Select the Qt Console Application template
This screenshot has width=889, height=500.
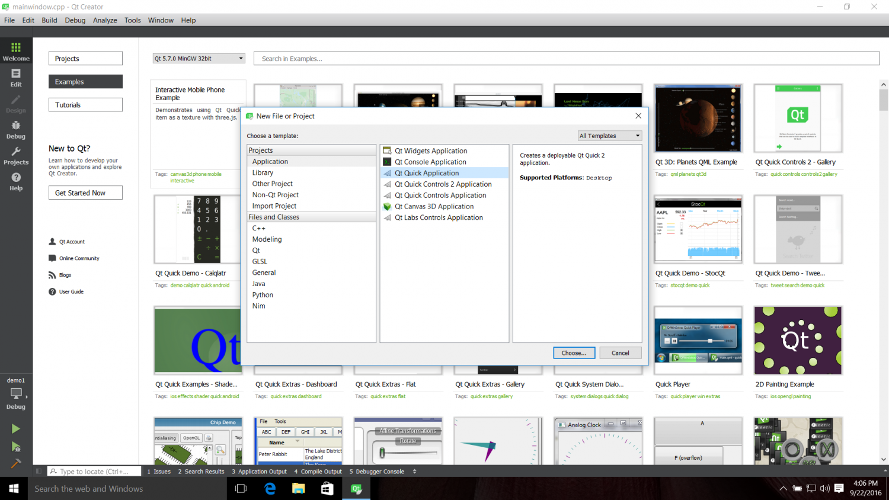(429, 161)
